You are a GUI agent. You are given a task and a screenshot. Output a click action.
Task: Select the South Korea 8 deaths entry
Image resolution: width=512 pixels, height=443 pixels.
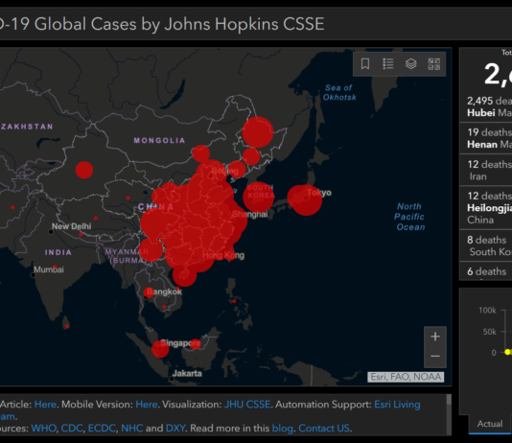click(x=486, y=245)
